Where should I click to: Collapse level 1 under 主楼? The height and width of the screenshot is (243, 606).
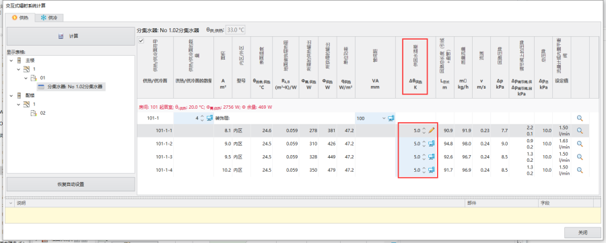(x=19, y=69)
